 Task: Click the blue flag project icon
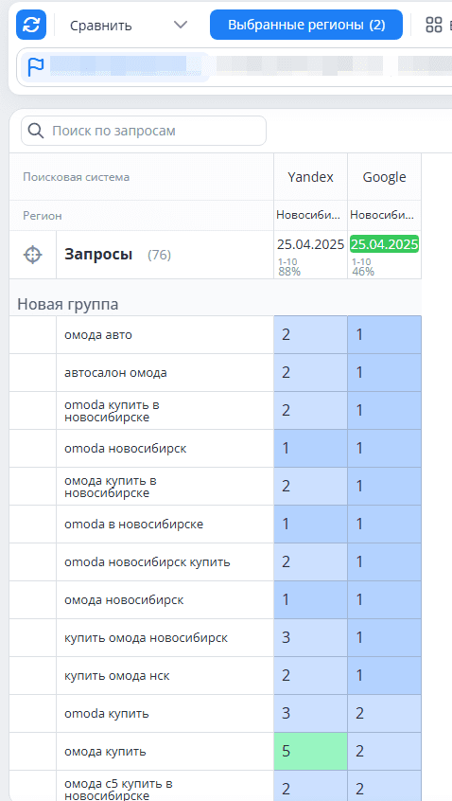click(36, 67)
